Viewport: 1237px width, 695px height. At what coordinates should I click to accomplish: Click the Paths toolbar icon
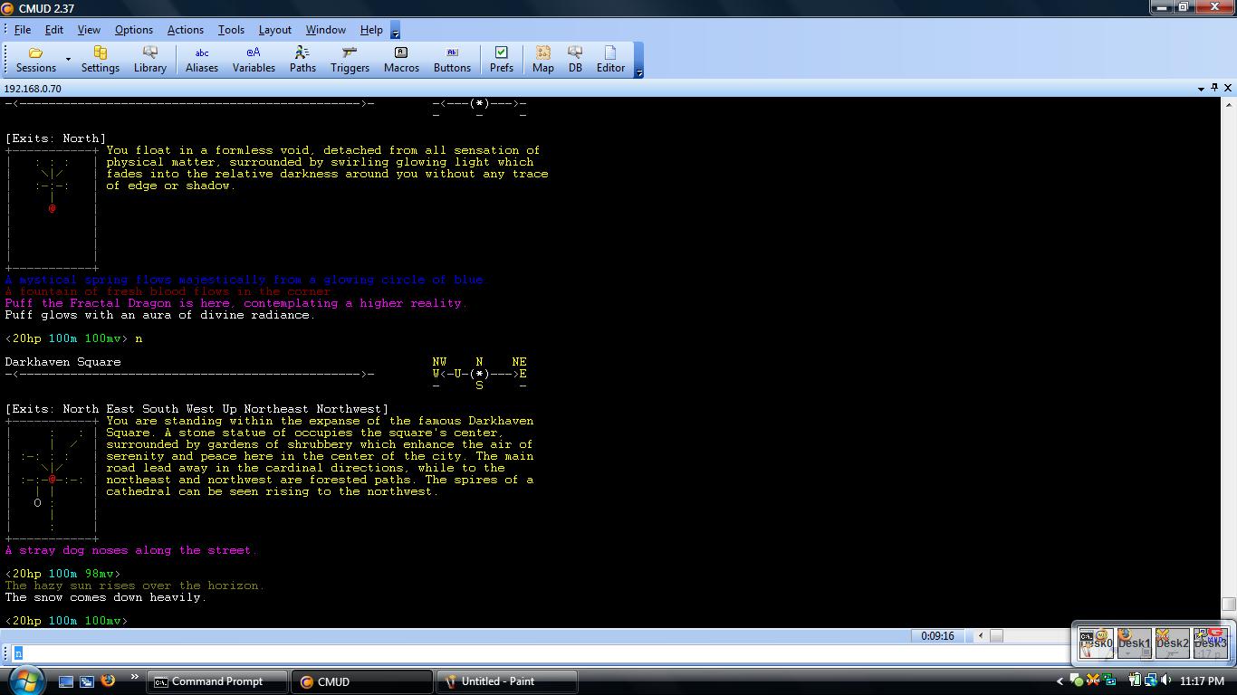[302, 60]
